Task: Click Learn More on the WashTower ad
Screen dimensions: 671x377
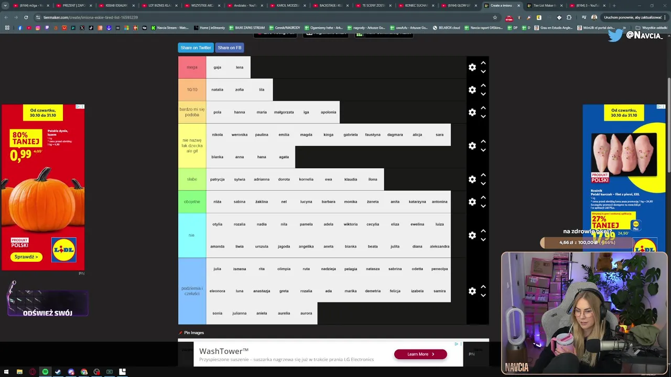Action: 420,354
